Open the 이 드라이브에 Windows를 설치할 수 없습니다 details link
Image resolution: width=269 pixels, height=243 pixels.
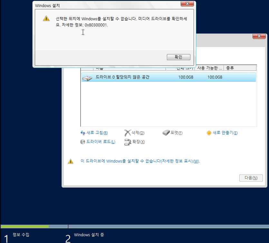[x=140, y=161]
